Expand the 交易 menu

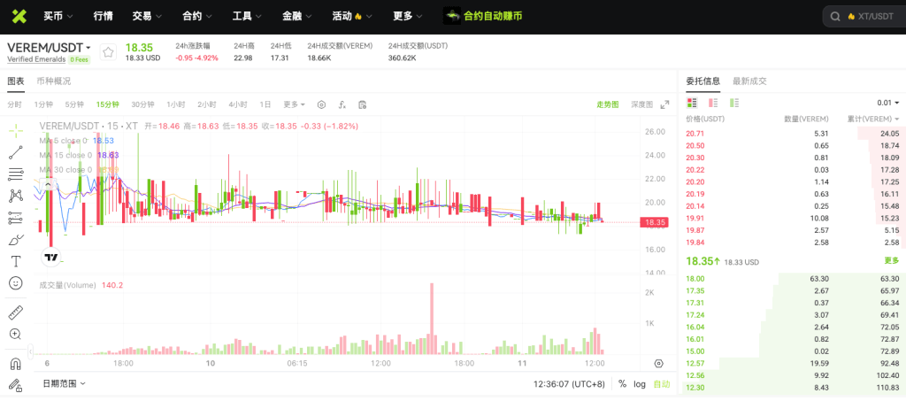147,16
